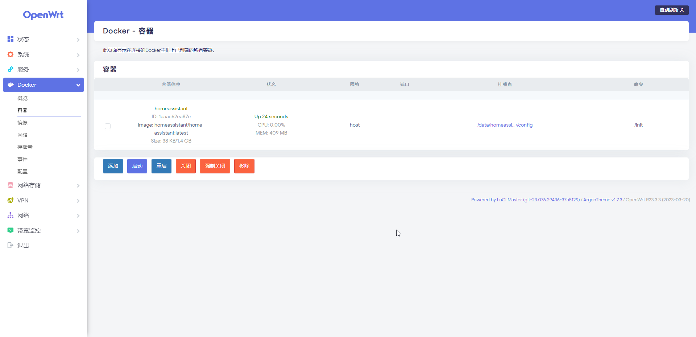The height and width of the screenshot is (337, 696).
Task: Click the 强制关闭 force stop button
Action: pos(215,166)
